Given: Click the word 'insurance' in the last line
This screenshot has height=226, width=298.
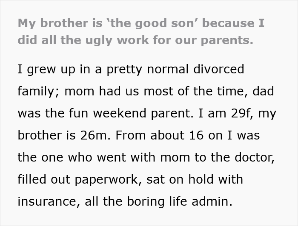Looking at the screenshot, I should [x=48, y=201].
